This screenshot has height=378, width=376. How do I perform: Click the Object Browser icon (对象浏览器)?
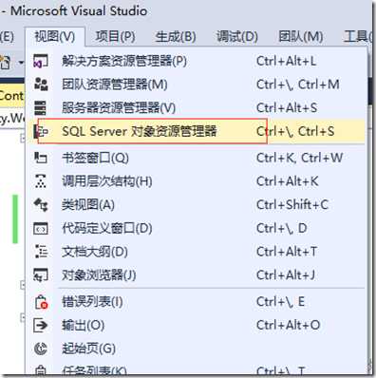(41, 275)
